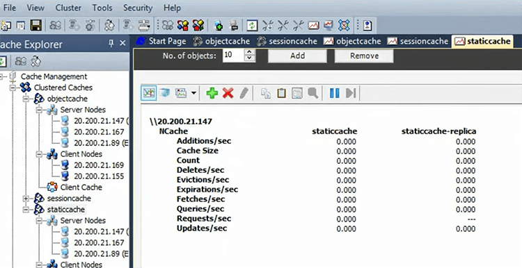
Task: Select client node 20.200.21.169
Action: pos(99,165)
